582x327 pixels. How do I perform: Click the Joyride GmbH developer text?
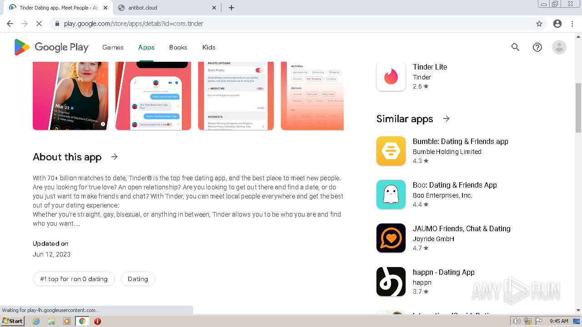click(x=433, y=239)
